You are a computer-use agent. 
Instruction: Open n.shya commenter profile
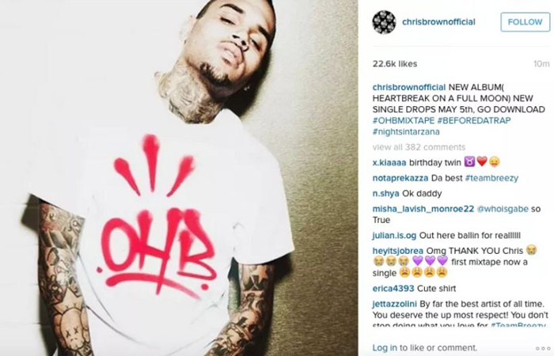click(386, 194)
